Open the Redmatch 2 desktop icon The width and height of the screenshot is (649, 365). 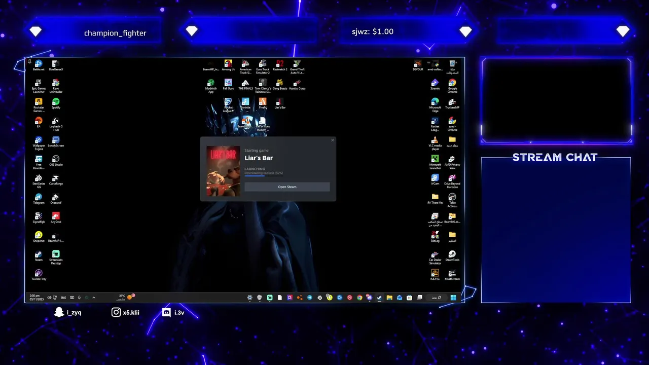pyautogui.click(x=280, y=65)
